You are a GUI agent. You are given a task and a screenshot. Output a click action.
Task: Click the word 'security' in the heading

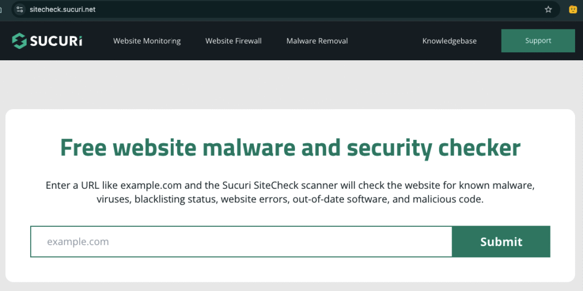pyautogui.click(x=389, y=148)
